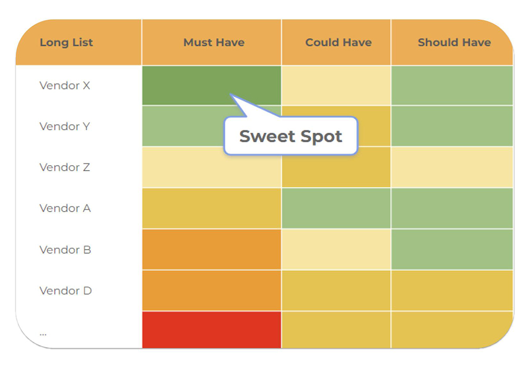Click the ellipsis row label
529x373 pixels.
(43, 333)
